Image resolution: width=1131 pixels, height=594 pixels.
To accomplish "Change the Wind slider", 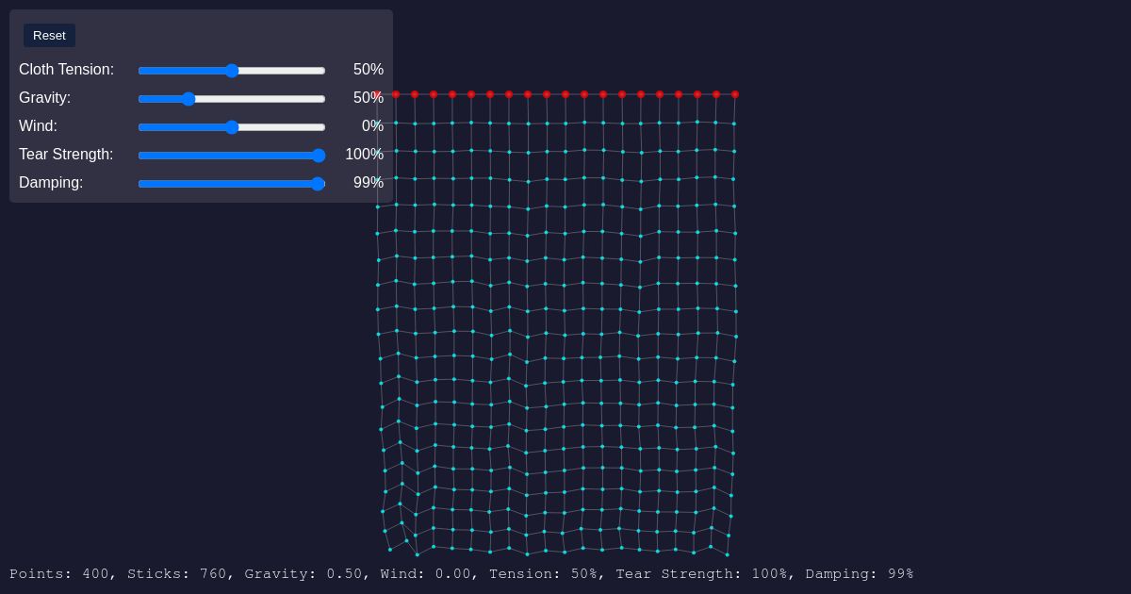I will point(232,127).
